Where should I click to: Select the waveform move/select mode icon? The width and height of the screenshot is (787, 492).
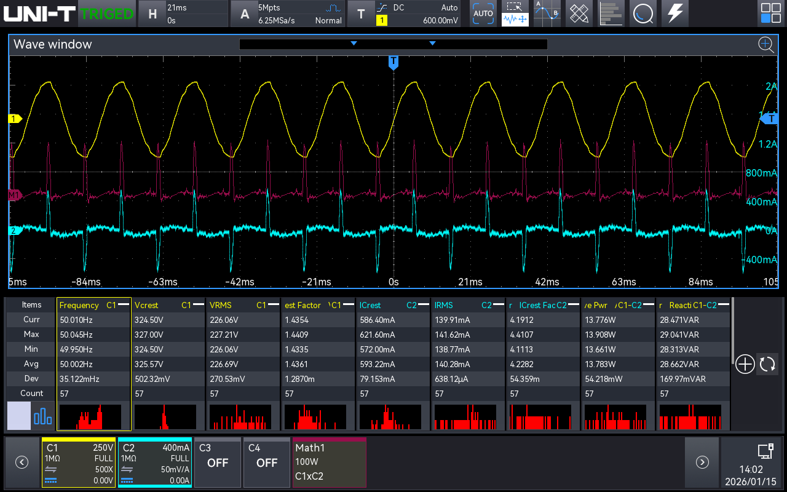pyautogui.click(x=515, y=13)
